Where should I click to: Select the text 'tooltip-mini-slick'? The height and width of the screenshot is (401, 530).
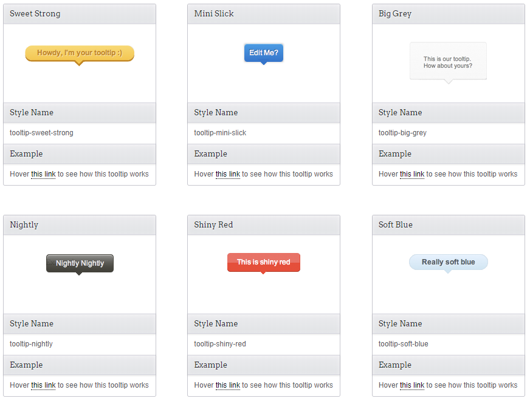tap(220, 133)
